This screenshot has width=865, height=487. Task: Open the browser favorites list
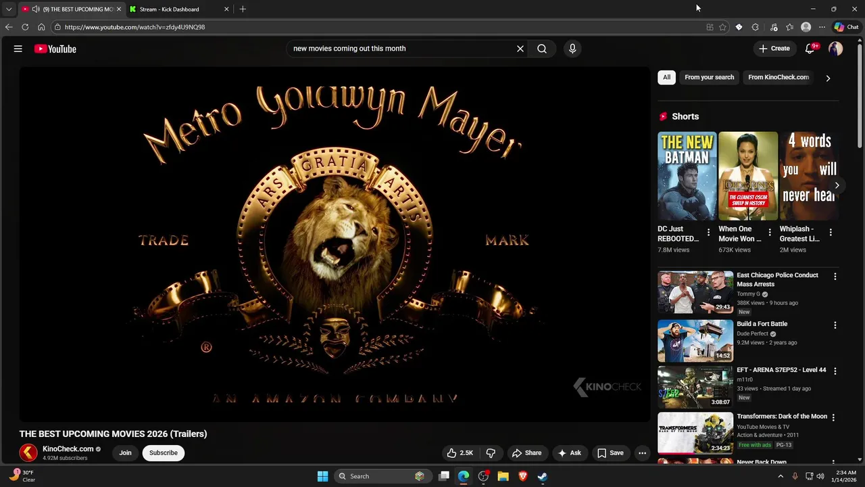click(789, 27)
